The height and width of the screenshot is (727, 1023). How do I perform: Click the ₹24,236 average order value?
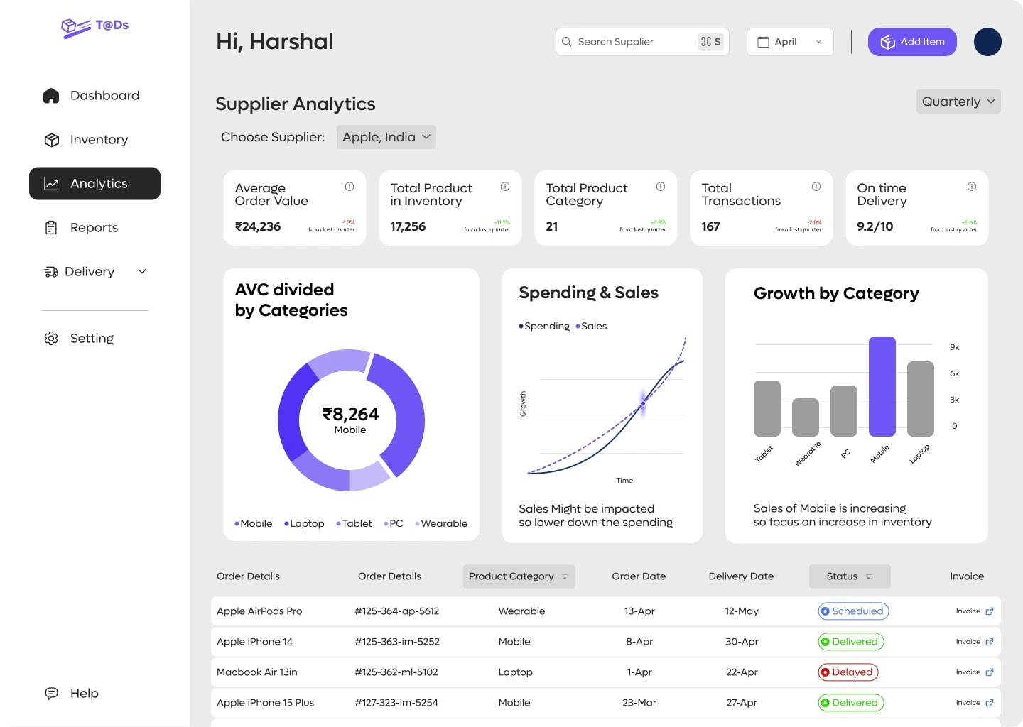pyautogui.click(x=258, y=226)
